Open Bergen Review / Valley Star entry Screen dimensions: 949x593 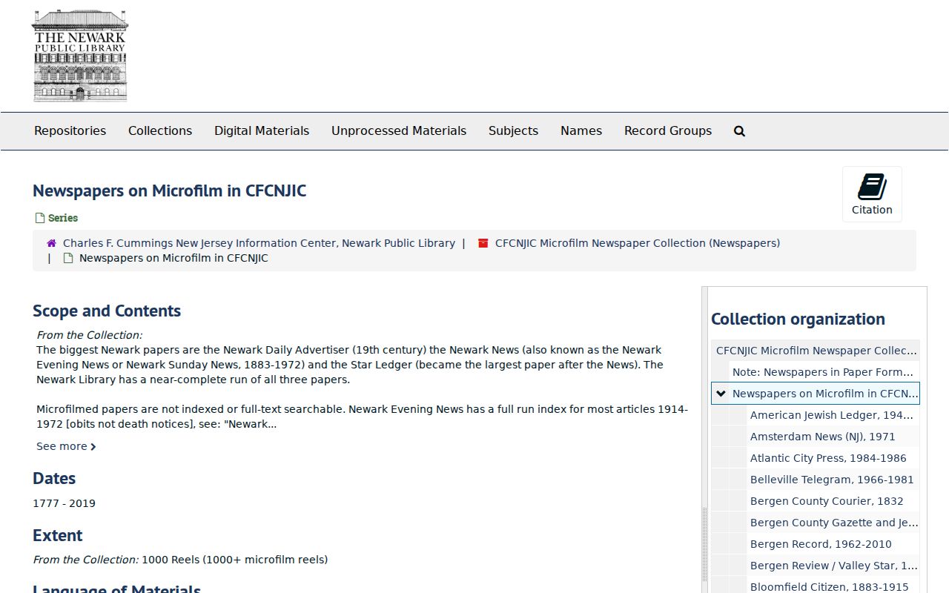(x=834, y=566)
